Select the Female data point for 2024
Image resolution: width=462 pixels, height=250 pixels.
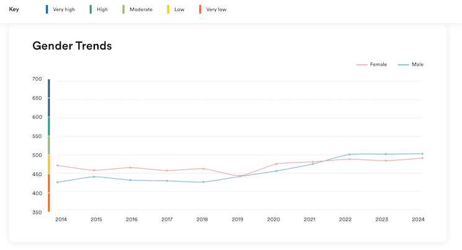(422, 158)
